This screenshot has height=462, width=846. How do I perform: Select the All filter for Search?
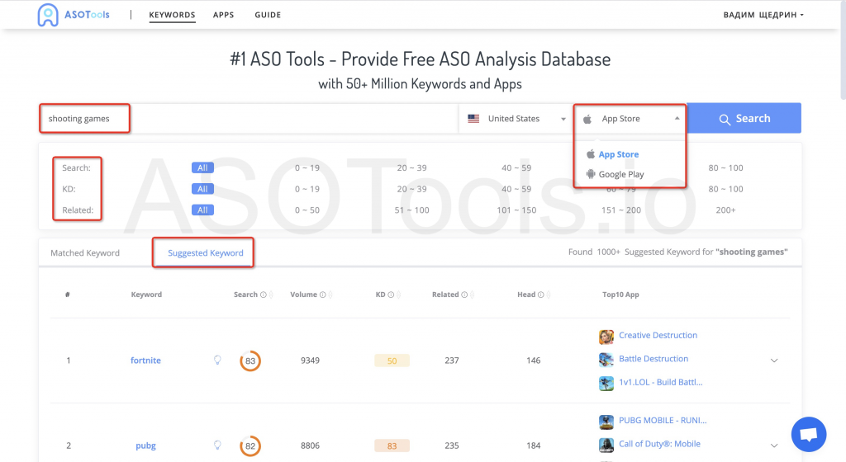(202, 167)
